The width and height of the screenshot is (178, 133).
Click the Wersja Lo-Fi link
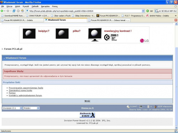pos(88,108)
